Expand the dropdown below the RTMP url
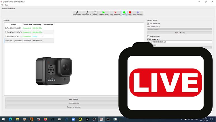Image resolution: width=216 pixels, height=122 pixels. click(x=211, y=48)
